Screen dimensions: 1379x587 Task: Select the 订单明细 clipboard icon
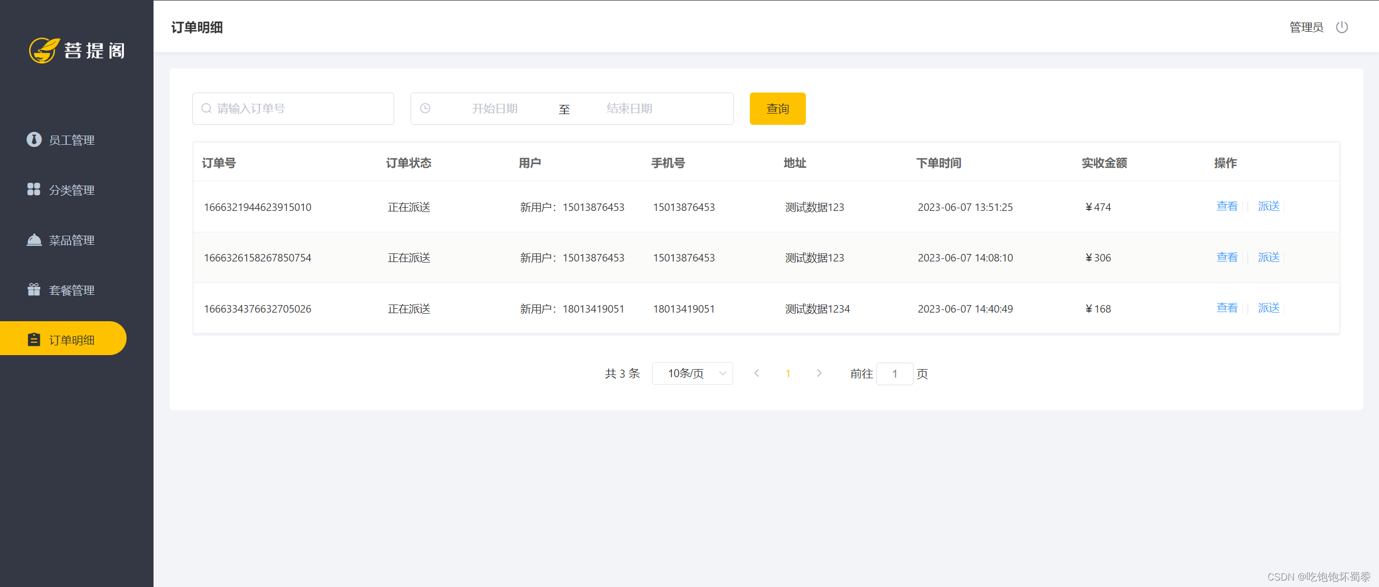click(x=34, y=340)
